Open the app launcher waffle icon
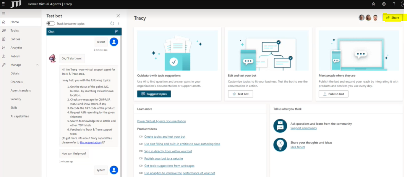This screenshot has width=407, height=177. click(x=4, y=4)
